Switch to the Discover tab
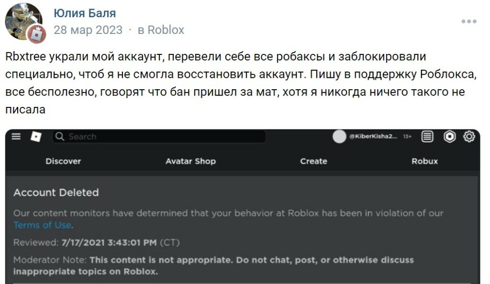The height and width of the screenshot is (284, 490). (63, 161)
